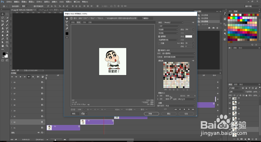Screen dimensions: 261x142
Task: Click timeline go-to-first-frame icon
Action: (12, 77)
